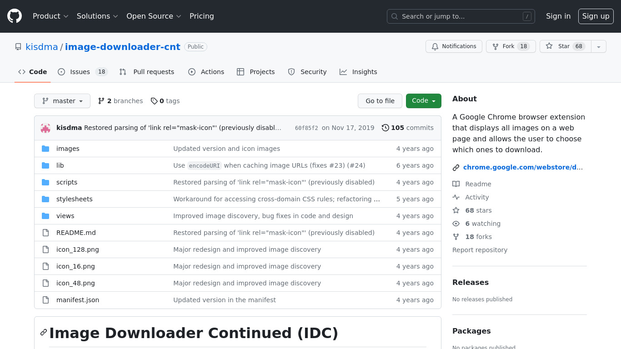621x349 pixels.
Task: Open the Security tab
Action: click(x=307, y=72)
